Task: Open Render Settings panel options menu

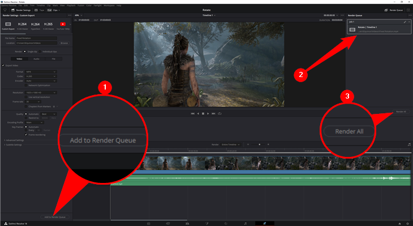Action: 70,15
